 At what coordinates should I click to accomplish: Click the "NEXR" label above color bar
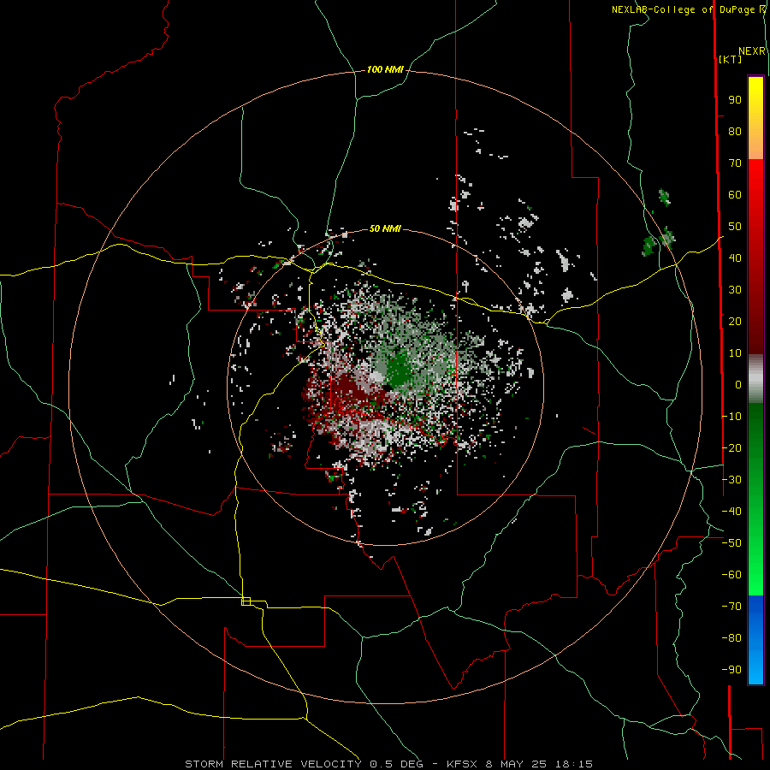click(x=752, y=51)
